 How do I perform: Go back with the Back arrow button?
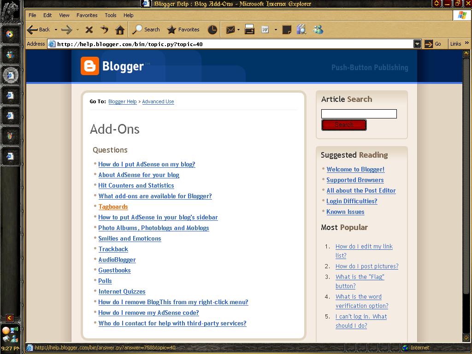pos(38,29)
